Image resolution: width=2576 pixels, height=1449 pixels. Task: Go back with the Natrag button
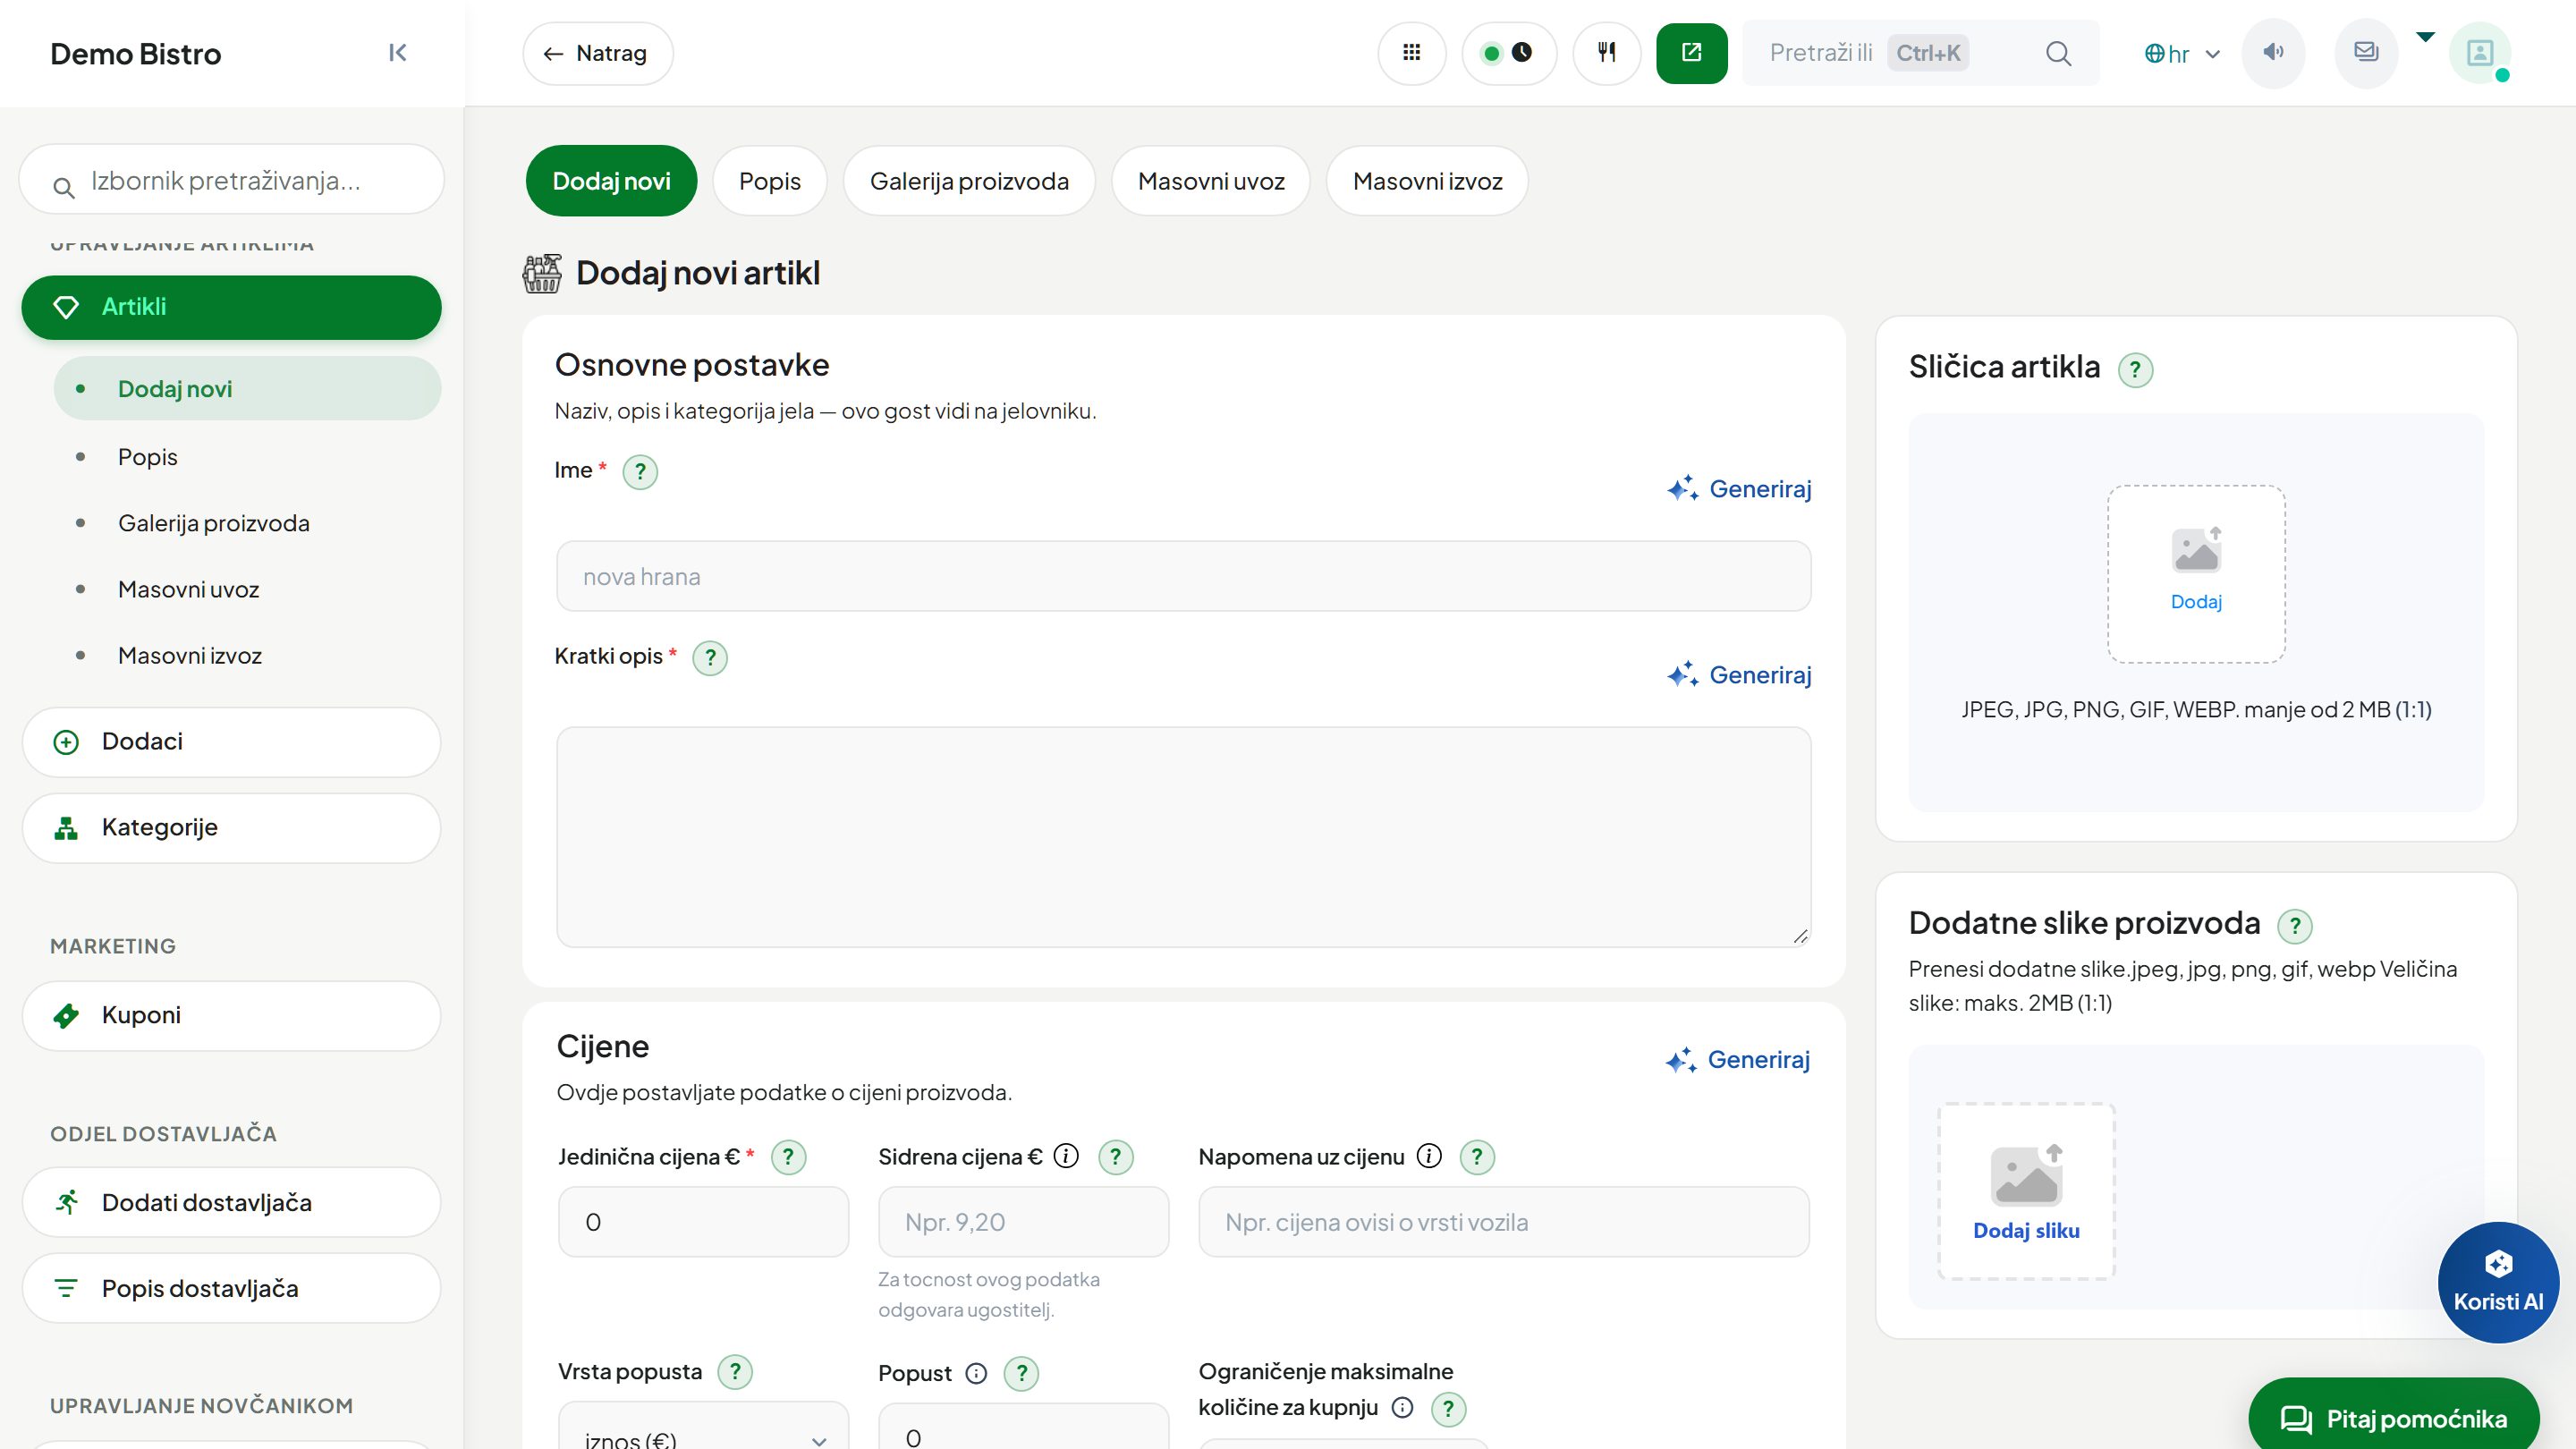coord(597,53)
